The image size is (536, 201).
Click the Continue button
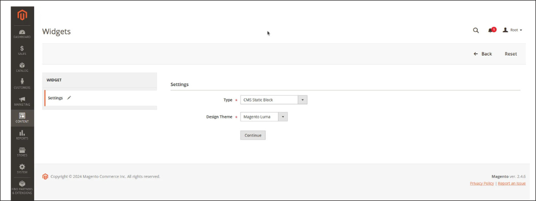tap(253, 136)
